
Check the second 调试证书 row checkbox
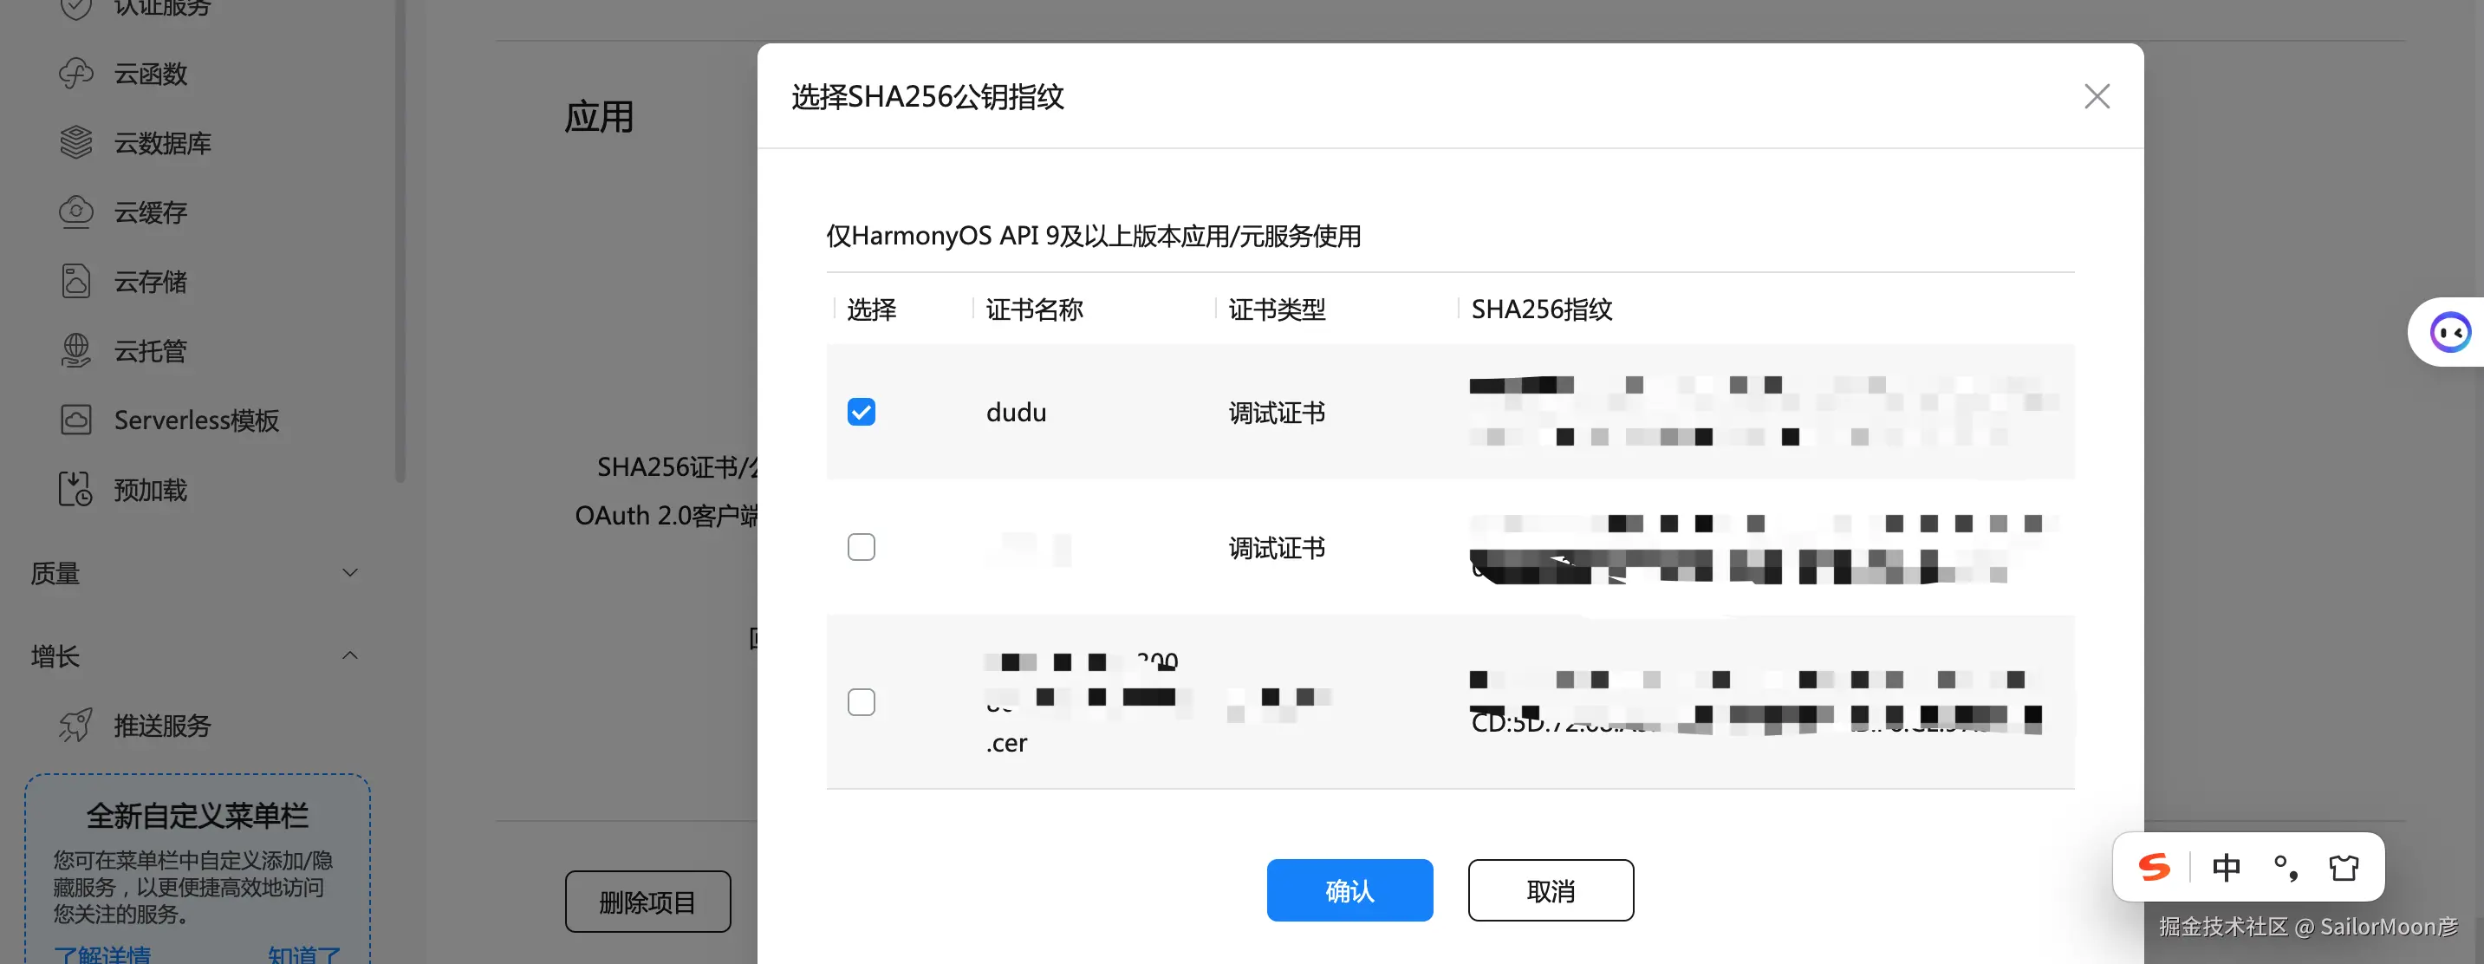[x=862, y=546]
